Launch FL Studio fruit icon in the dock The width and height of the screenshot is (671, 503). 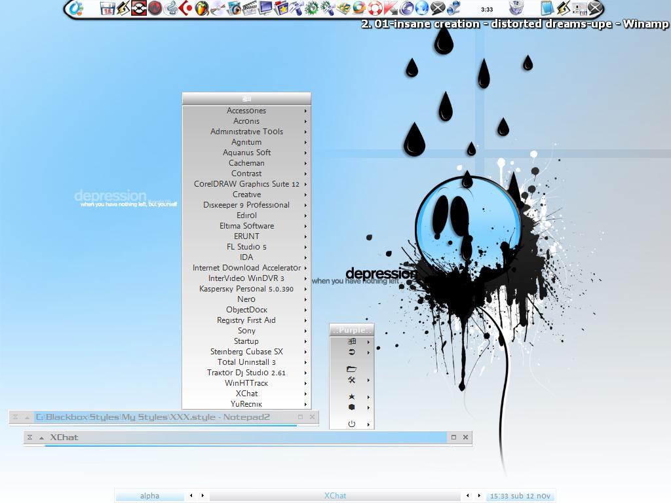pos(202,8)
